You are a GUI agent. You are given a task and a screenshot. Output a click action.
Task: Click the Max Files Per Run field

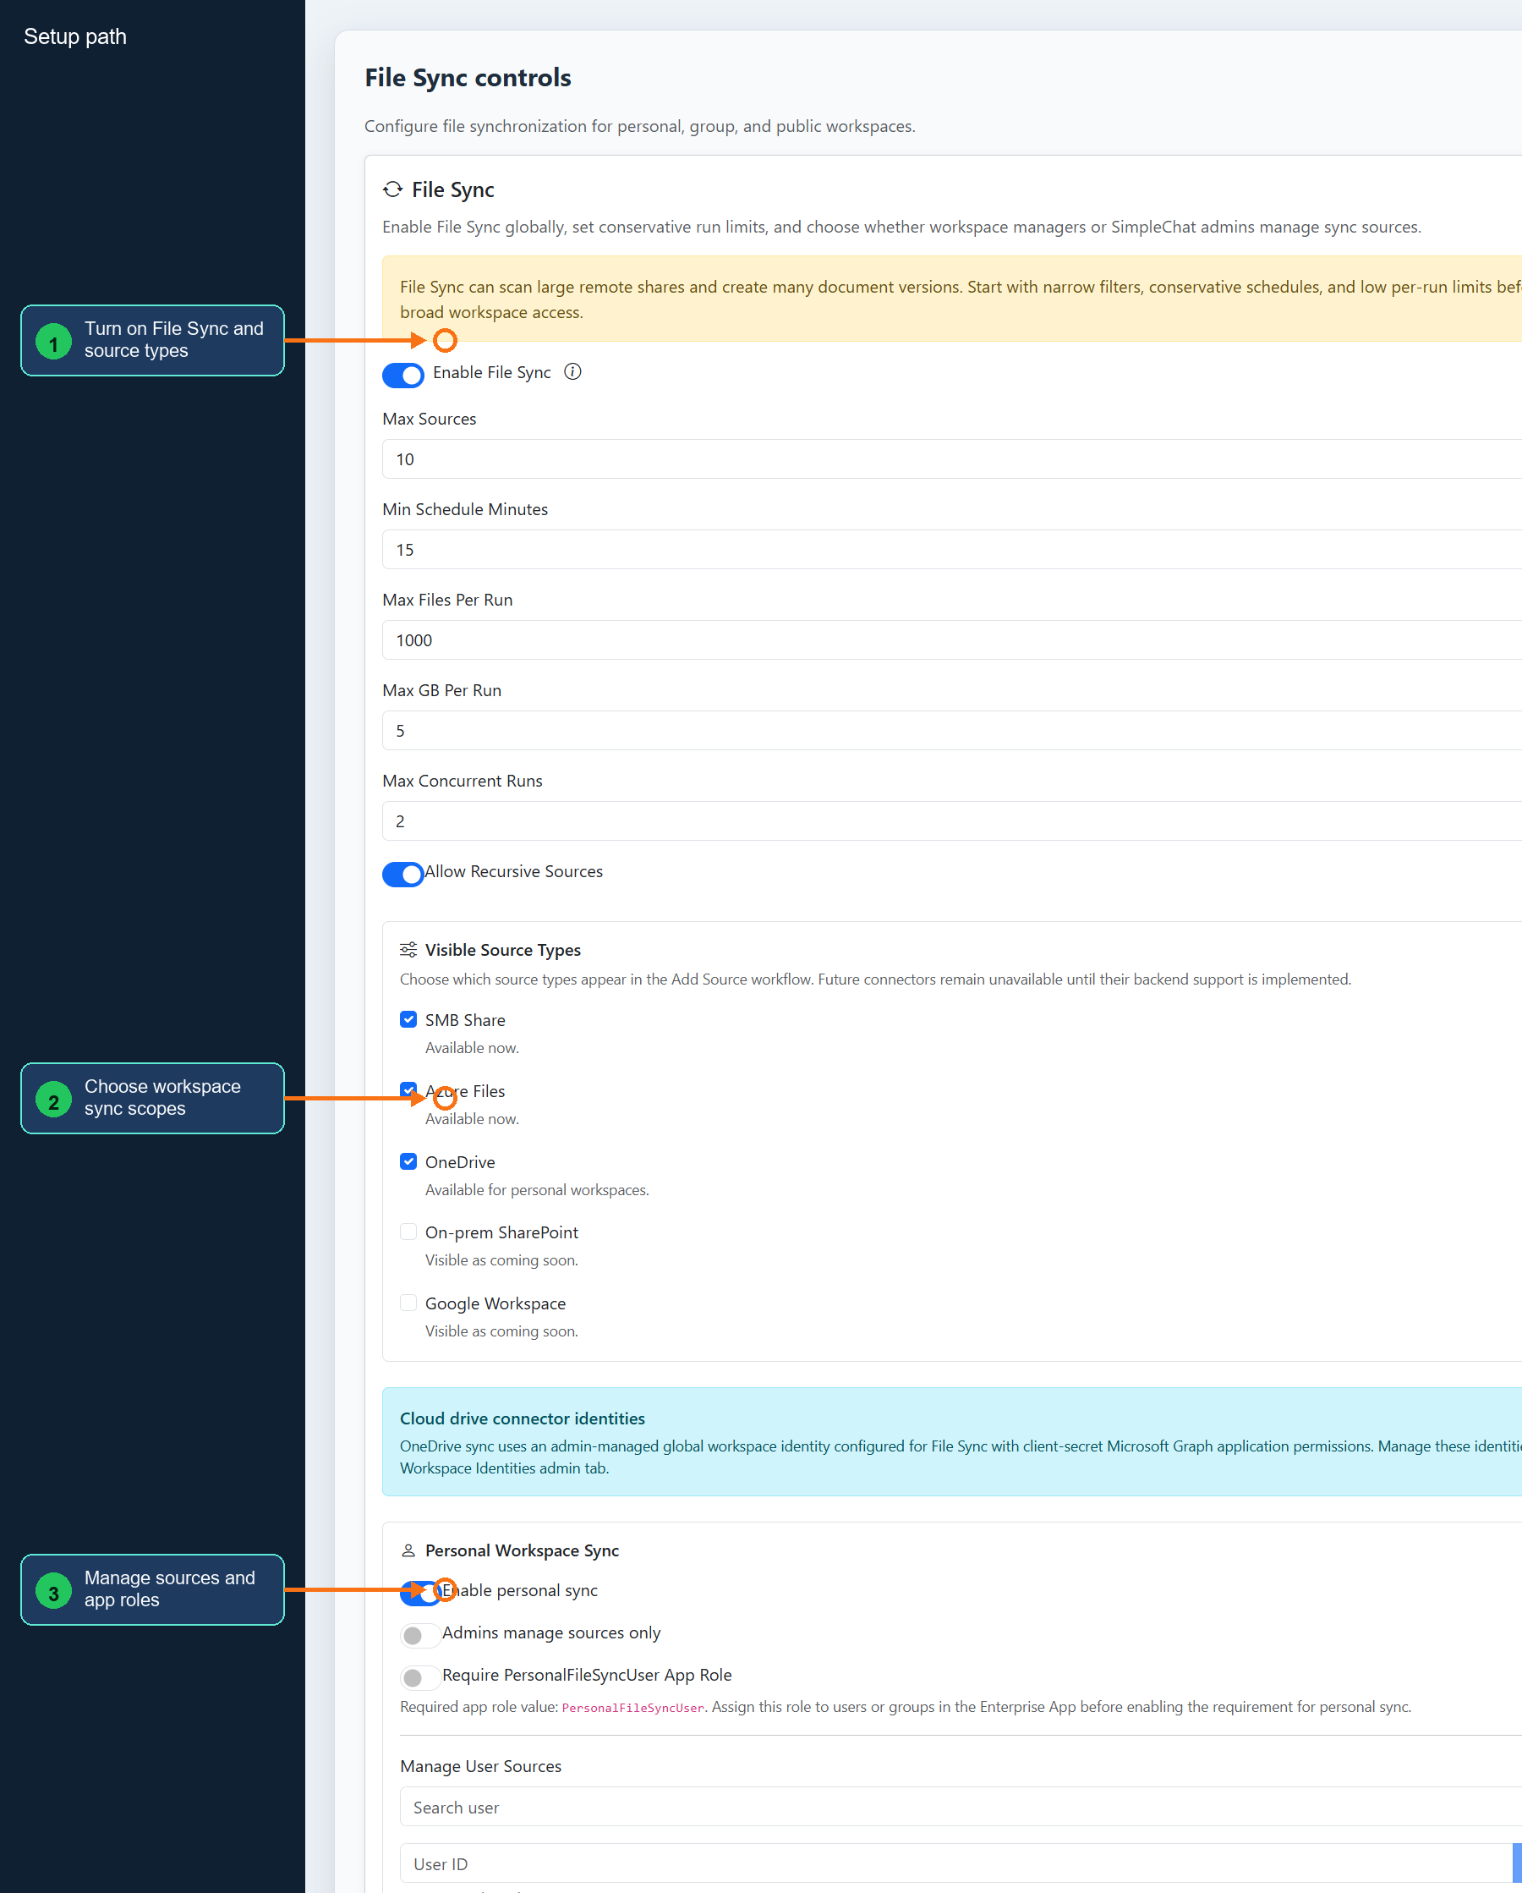coord(951,640)
